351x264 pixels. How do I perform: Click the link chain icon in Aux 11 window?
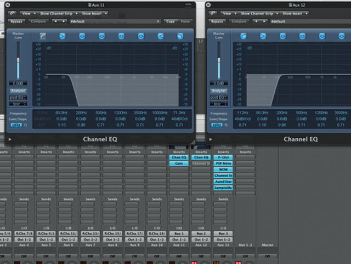coord(12,13)
